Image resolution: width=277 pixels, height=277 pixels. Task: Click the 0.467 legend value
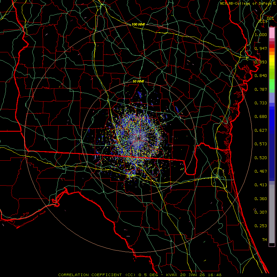point(261,171)
